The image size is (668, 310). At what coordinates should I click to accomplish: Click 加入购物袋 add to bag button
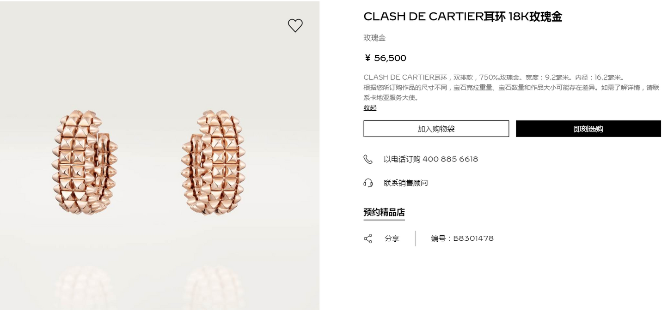(x=436, y=129)
